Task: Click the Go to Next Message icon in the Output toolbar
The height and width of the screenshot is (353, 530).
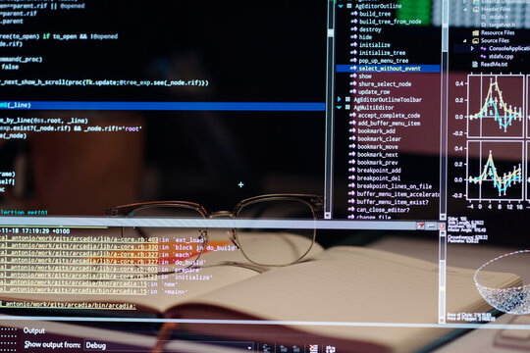Action: click(x=296, y=348)
